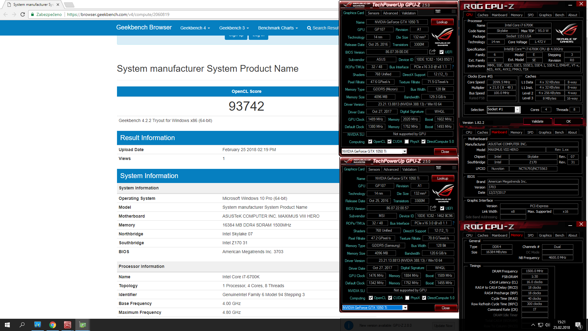This screenshot has width=588, height=331.
Task: Open the hamburger menu in lower GPU-Z window
Action: 454,168
